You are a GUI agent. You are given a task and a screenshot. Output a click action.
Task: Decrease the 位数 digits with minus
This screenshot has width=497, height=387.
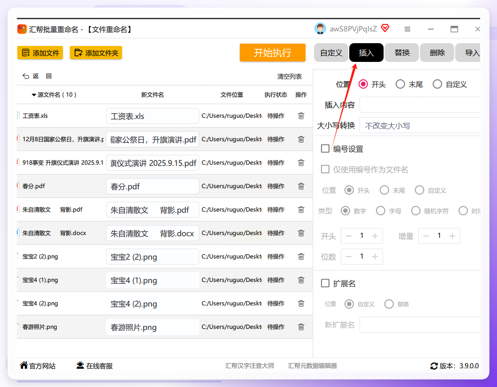[x=349, y=257]
